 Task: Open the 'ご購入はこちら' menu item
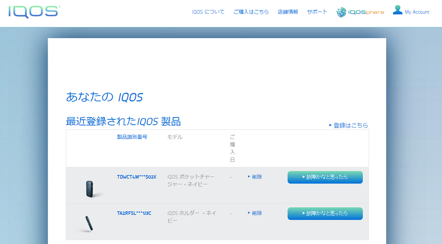click(251, 12)
